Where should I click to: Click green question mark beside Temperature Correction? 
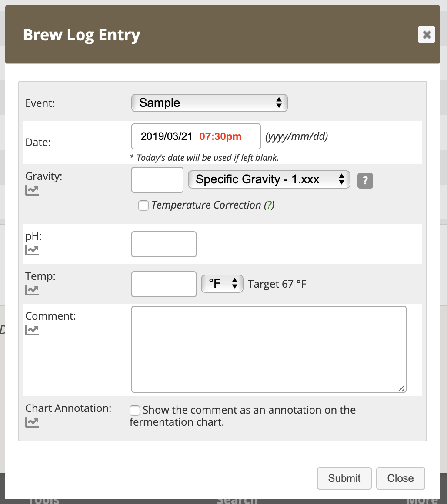coord(270,205)
